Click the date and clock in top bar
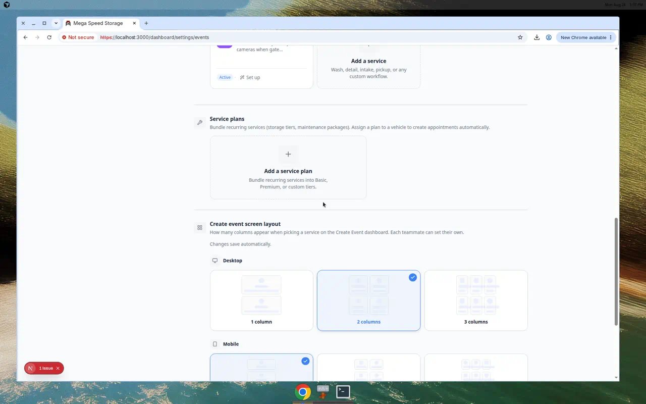Screen dimensions: 646x404 pyautogui.click(x=623, y=5)
